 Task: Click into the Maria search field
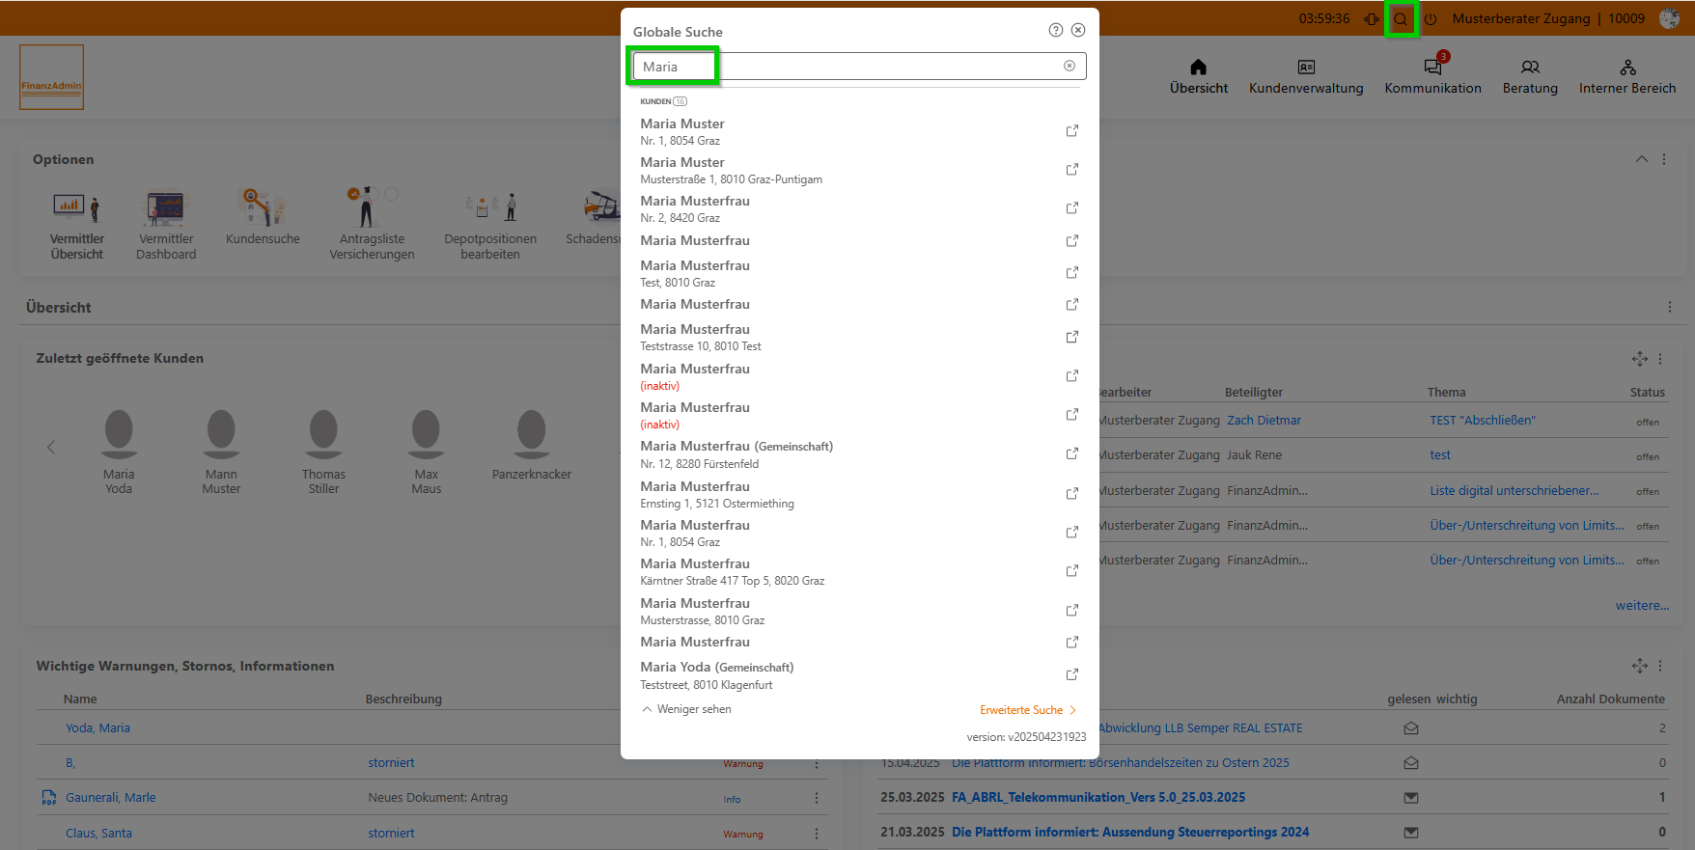pyautogui.click(x=849, y=67)
